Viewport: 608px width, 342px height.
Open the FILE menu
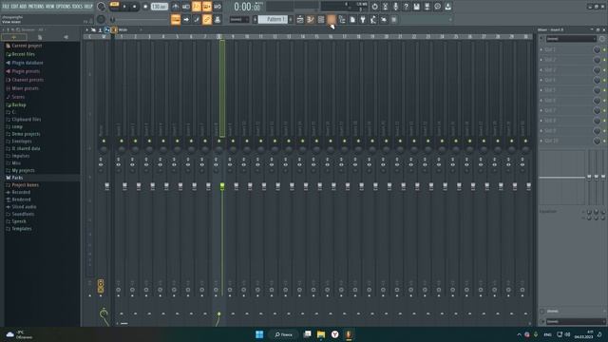[x=6, y=7]
